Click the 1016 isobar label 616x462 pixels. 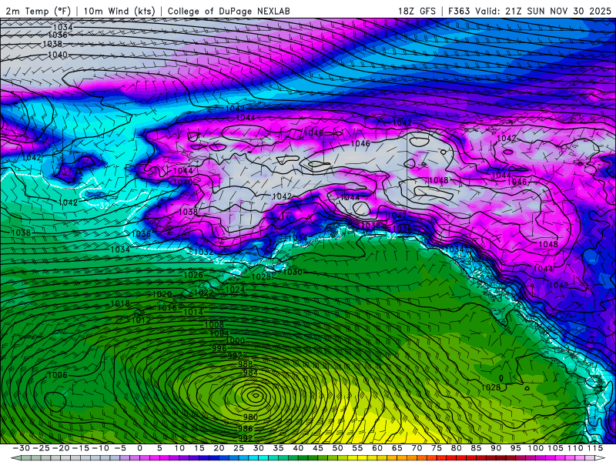click(x=167, y=307)
